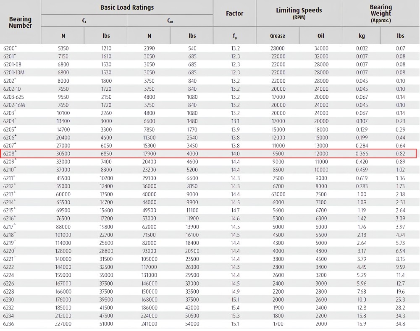This screenshot has width=420, height=331.
Task: Click Cr value 212000 in the 6234 row
Action: [x=63, y=316]
